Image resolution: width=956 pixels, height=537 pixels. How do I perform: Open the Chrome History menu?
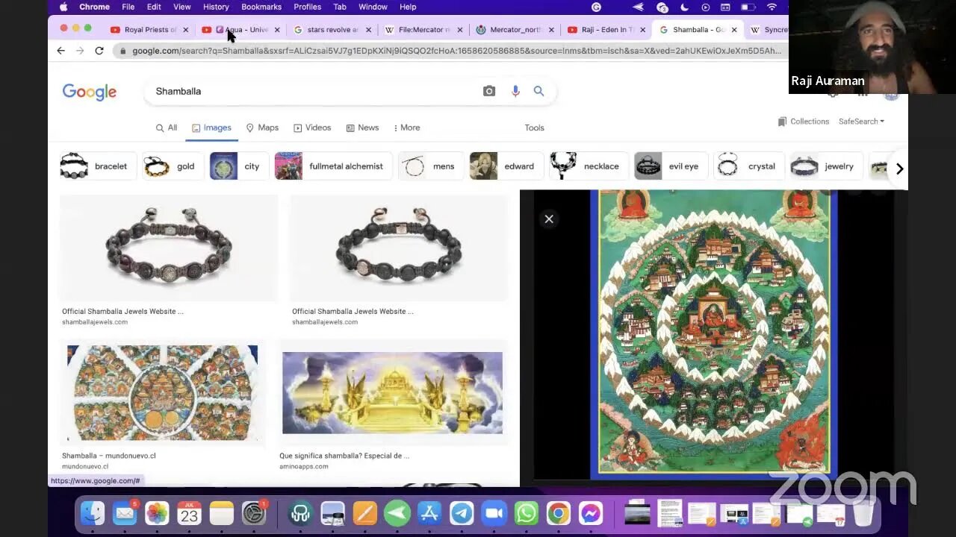216,7
